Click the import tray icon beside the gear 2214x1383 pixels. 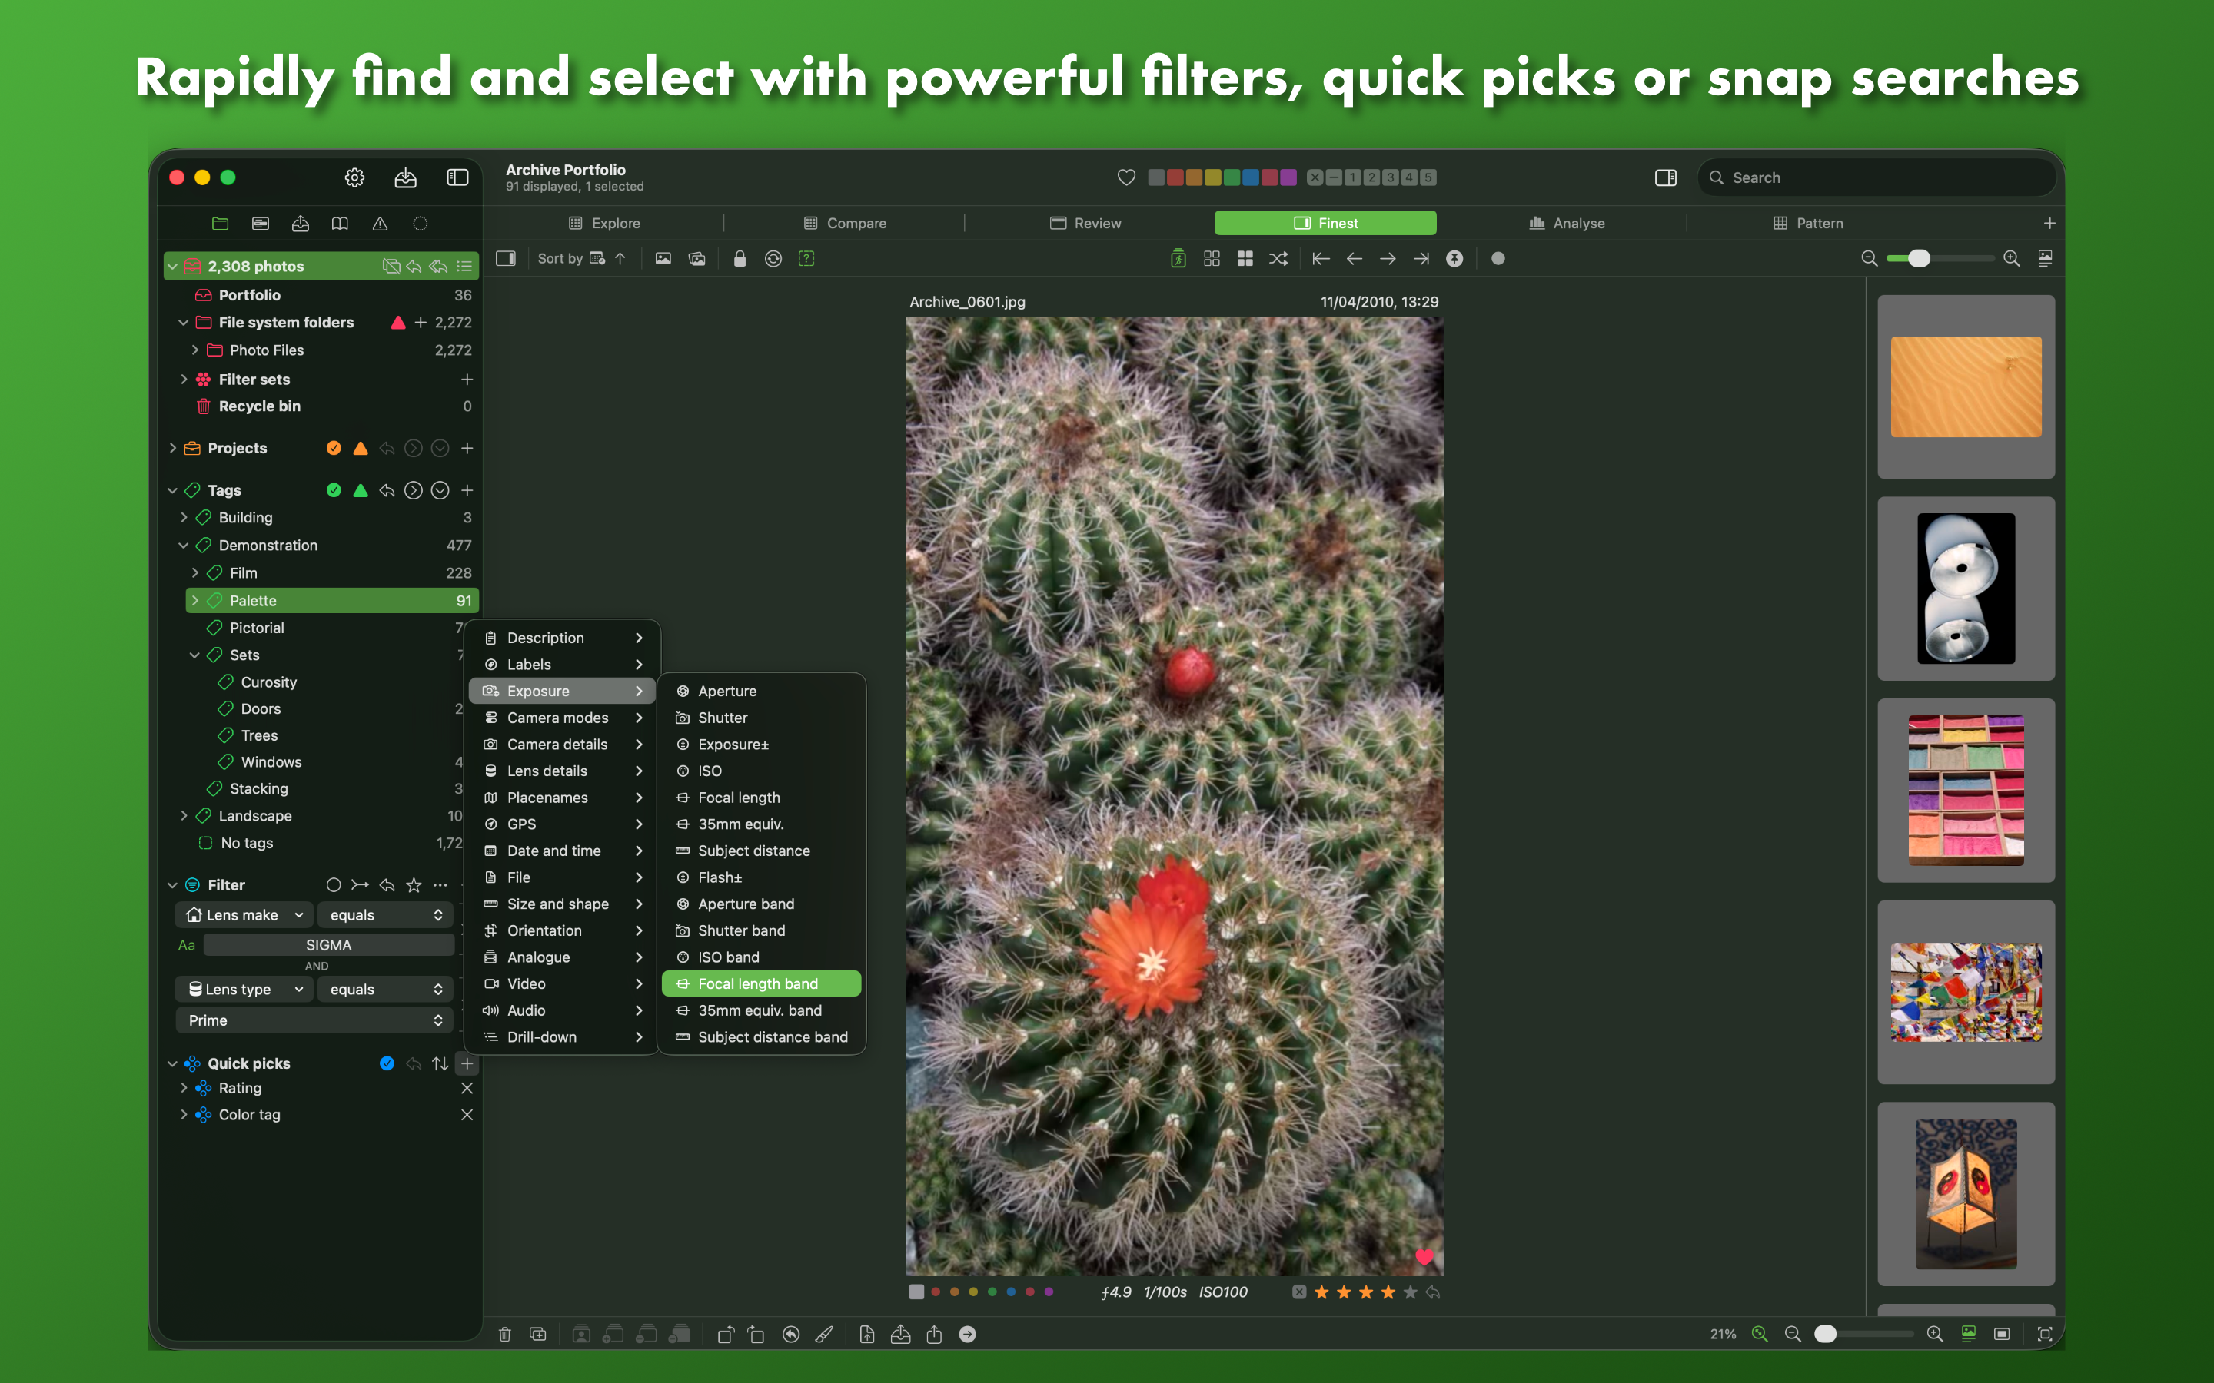405,177
